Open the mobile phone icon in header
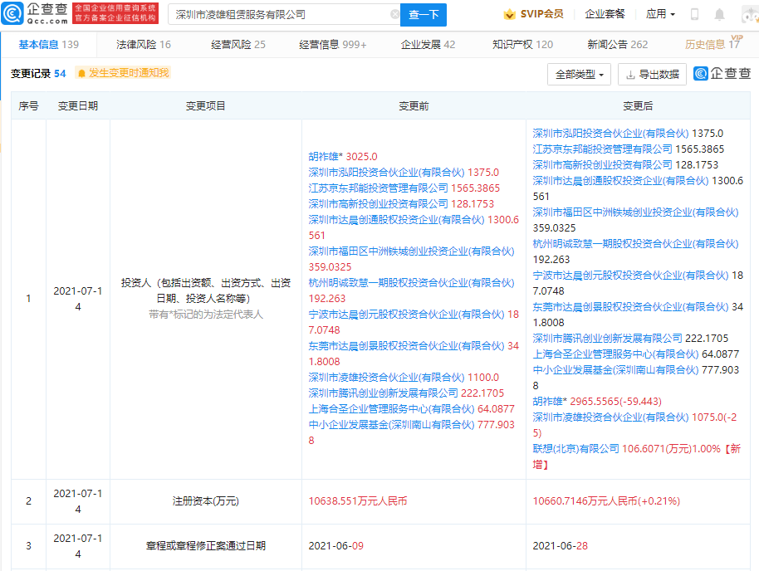 click(x=694, y=14)
